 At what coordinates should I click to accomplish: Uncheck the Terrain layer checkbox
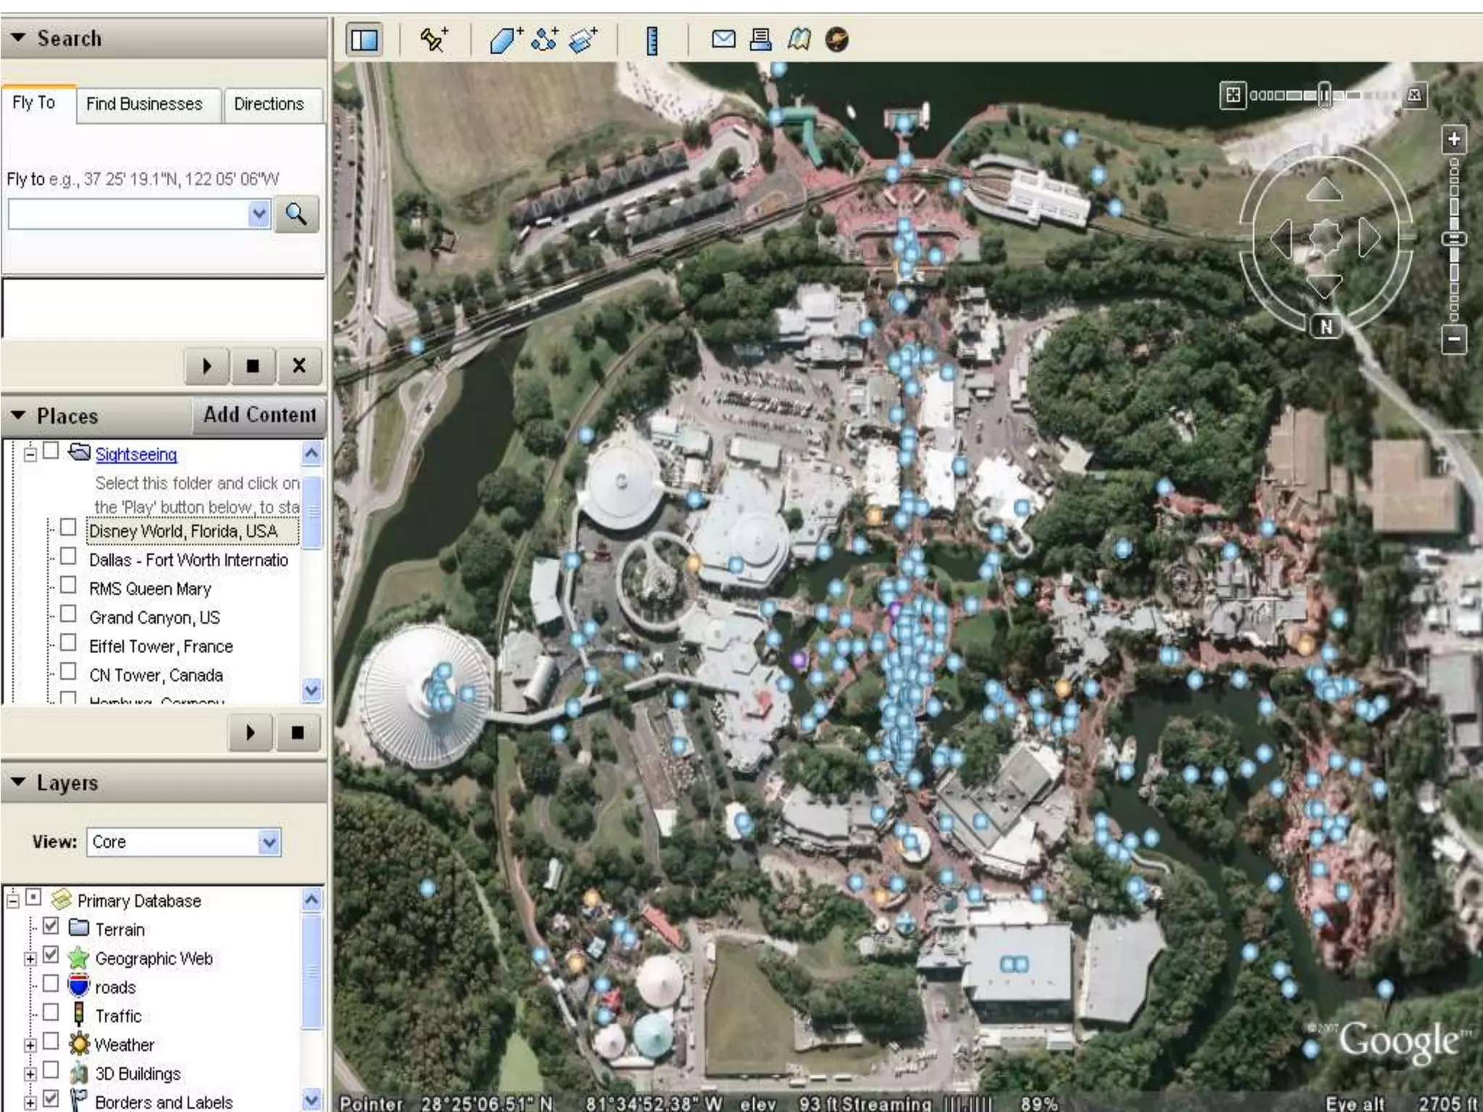tap(51, 926)
